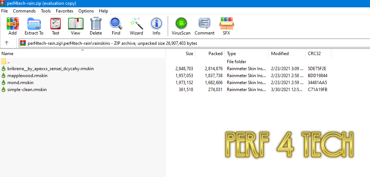Sort by the Modified column header
This screenshot has height=177, width=370.
[287, 54]
